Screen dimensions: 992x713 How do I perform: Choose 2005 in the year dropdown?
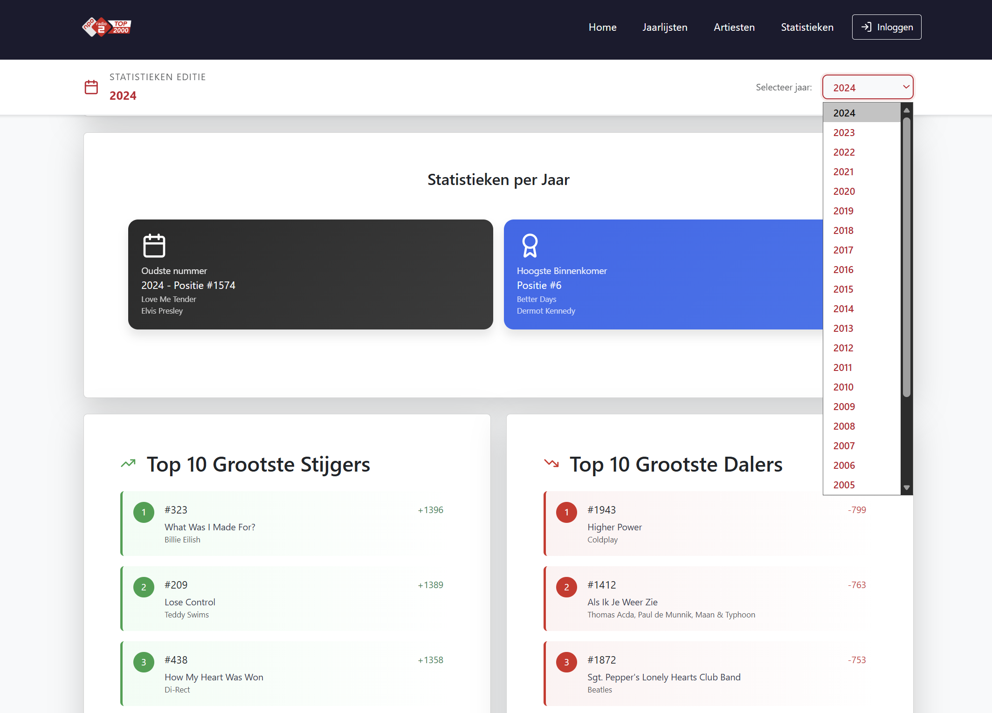pyautogui.click(x=844, y=485)
